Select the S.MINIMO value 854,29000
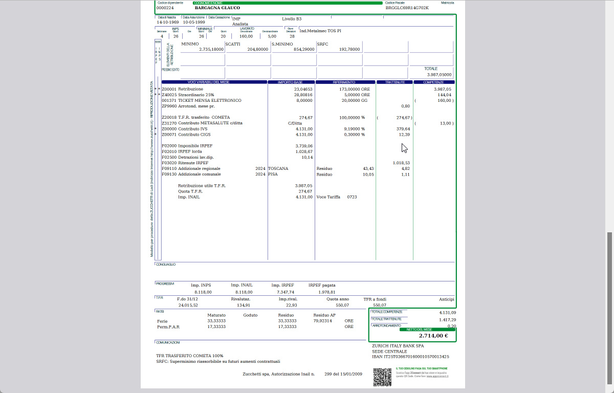This screenshot has height=393, width=614. 304,49
